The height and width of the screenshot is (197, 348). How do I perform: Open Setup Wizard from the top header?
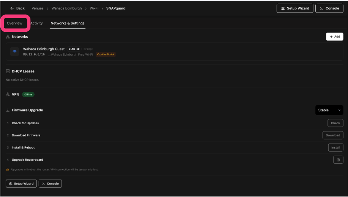(x=295, y=8)
